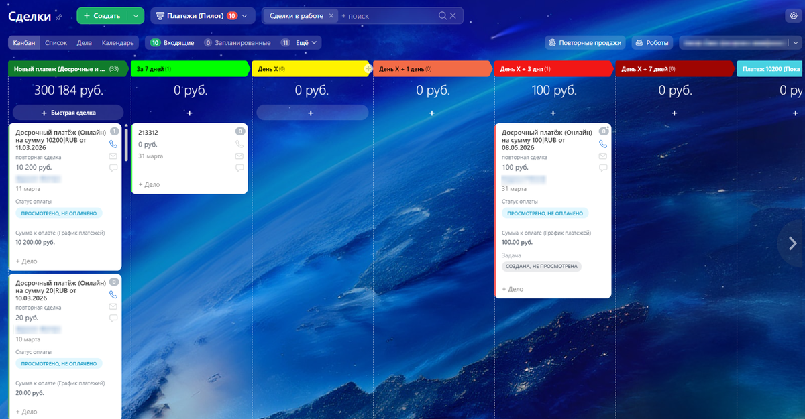Screen dimensions: 805x419
Task: Open deal Досрочный платёж 20|RUB от 10.03.2026
Action: 60,292
